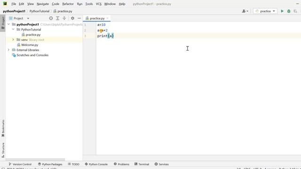Click the PyCharm app logo
The image size is (301, 169).
coord(5,4)
